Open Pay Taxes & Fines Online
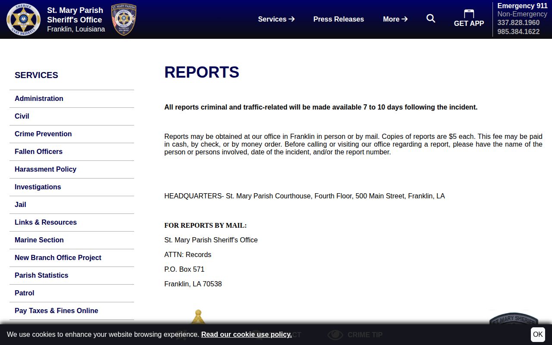Screen dimensions: 552x345 point(72,311)
